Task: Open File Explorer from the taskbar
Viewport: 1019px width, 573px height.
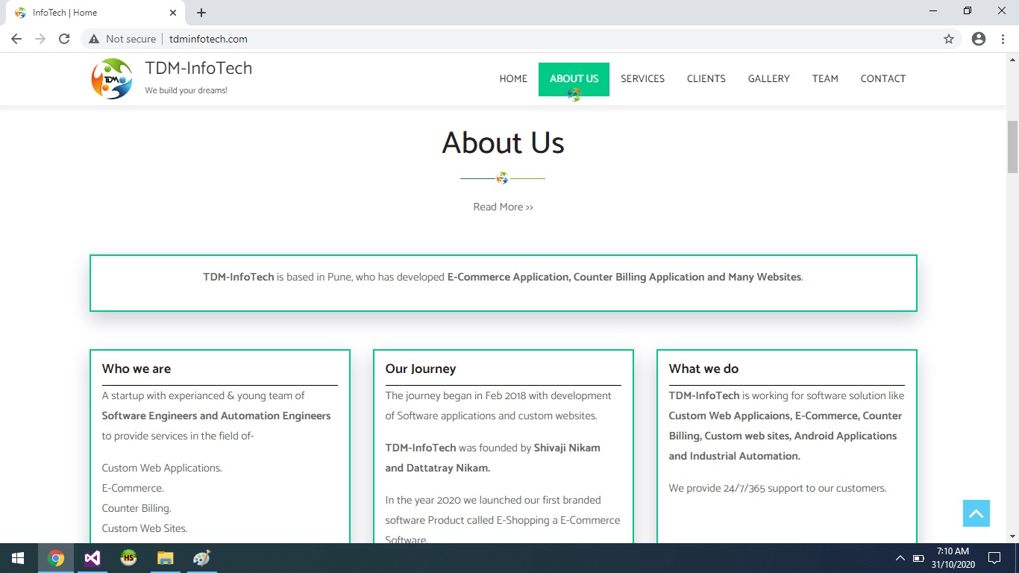Action: [x=165, y=558]
